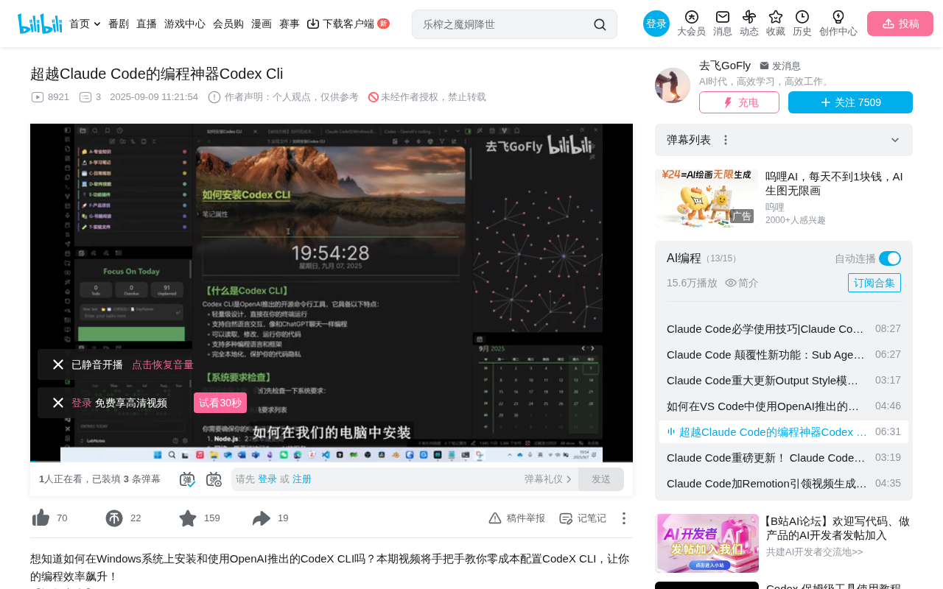Click 去飞GoFly uploader name
The height and width of the screenshot is (589, 943).
tap(725, 66)
